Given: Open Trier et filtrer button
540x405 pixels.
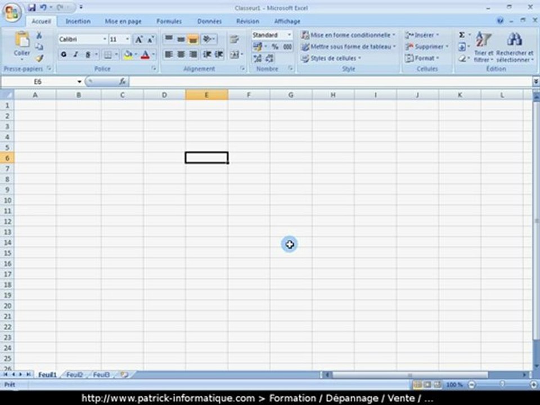Looking at the screenshot, I should (484, 47).
